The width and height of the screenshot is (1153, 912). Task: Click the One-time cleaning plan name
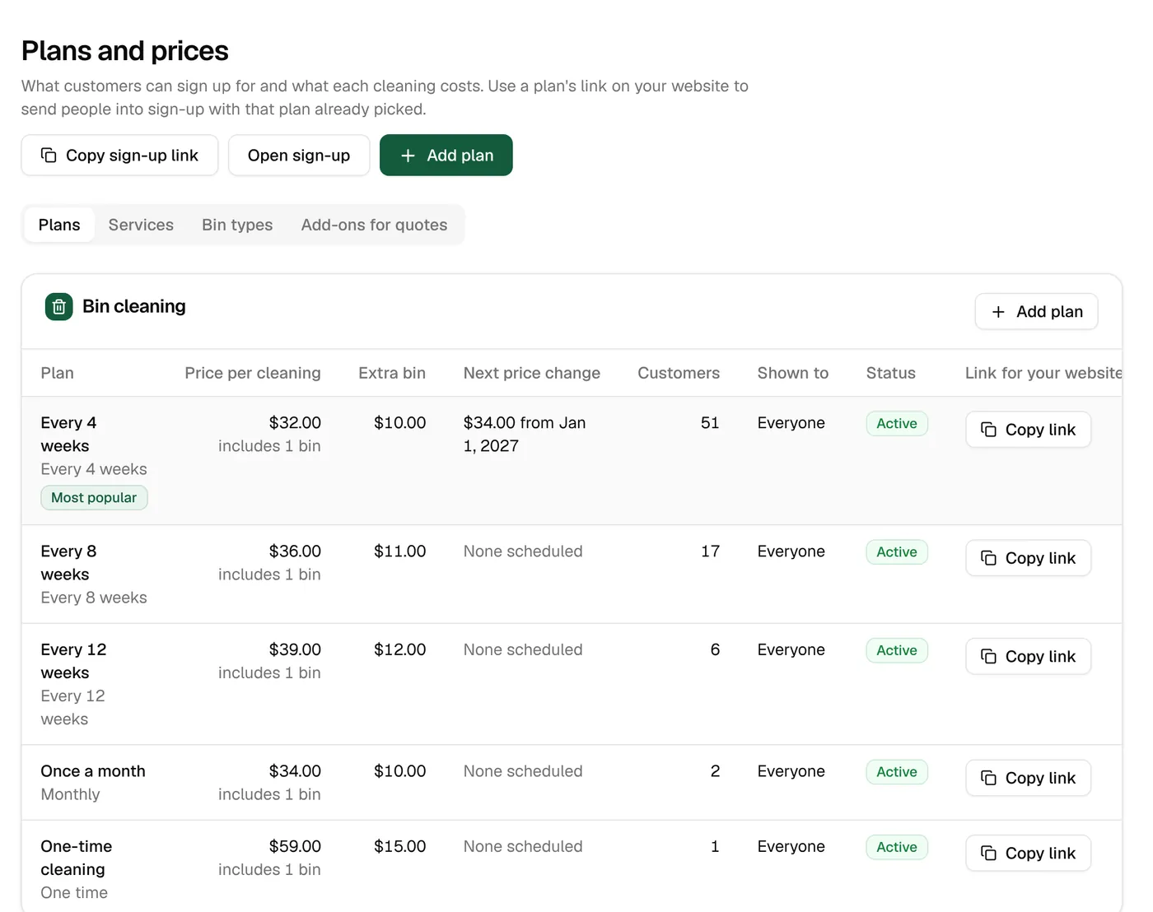coord(77,858)
